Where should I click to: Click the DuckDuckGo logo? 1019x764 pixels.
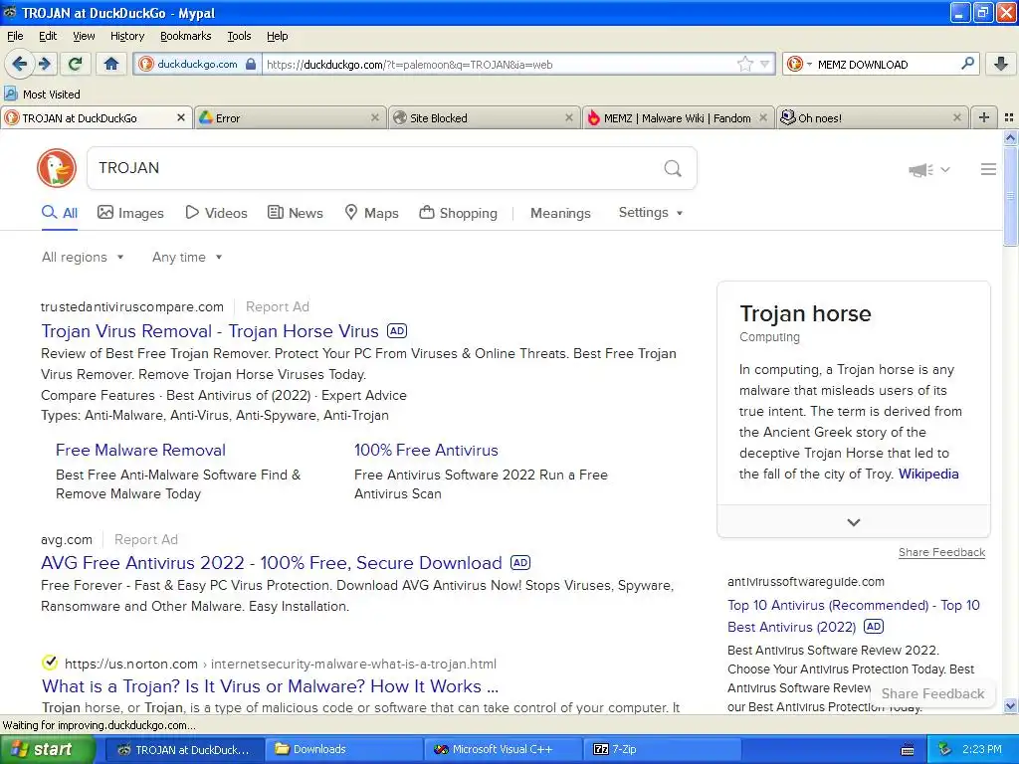pos(57,167)
